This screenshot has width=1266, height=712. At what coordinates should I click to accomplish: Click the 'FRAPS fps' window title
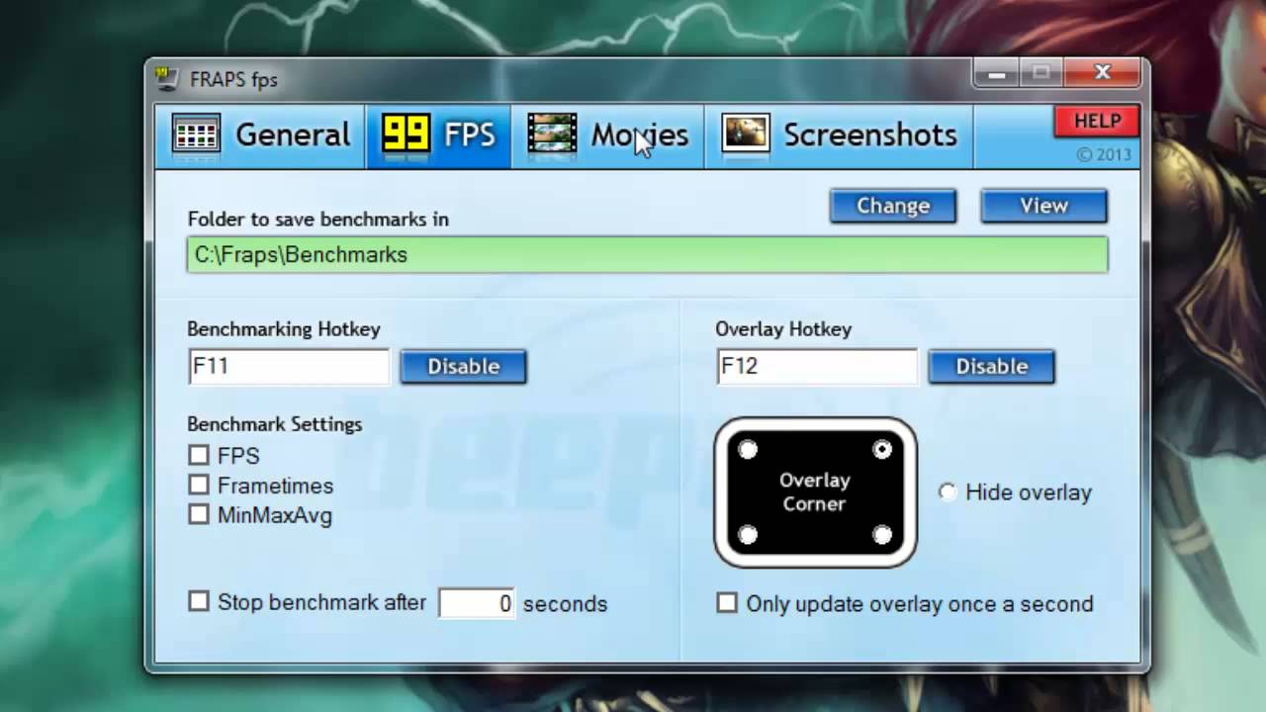pyautogui.click(x=233, y=80)
